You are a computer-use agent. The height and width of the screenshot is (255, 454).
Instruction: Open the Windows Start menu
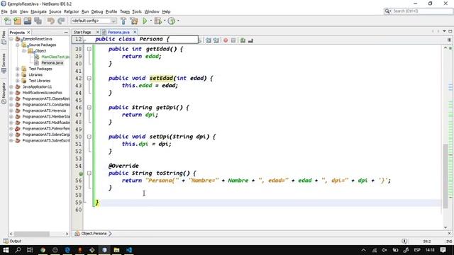pos(6,250)
